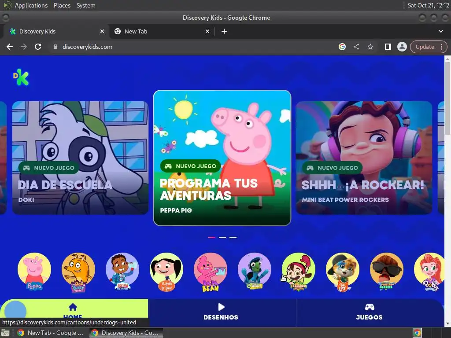The image size is (451, 338).
Task: Open Chrome three-dot menu
Action: 441,47
